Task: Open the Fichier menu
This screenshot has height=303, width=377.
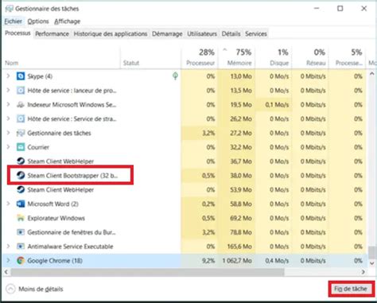Action: tap(14, 21)
